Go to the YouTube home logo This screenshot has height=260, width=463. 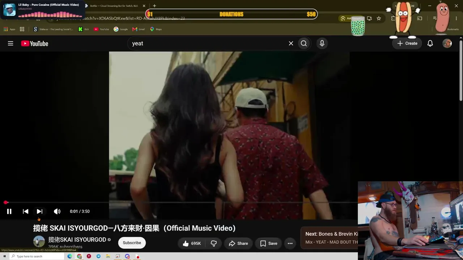[x=34, y=43]
